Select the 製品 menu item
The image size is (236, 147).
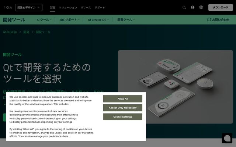52,7
